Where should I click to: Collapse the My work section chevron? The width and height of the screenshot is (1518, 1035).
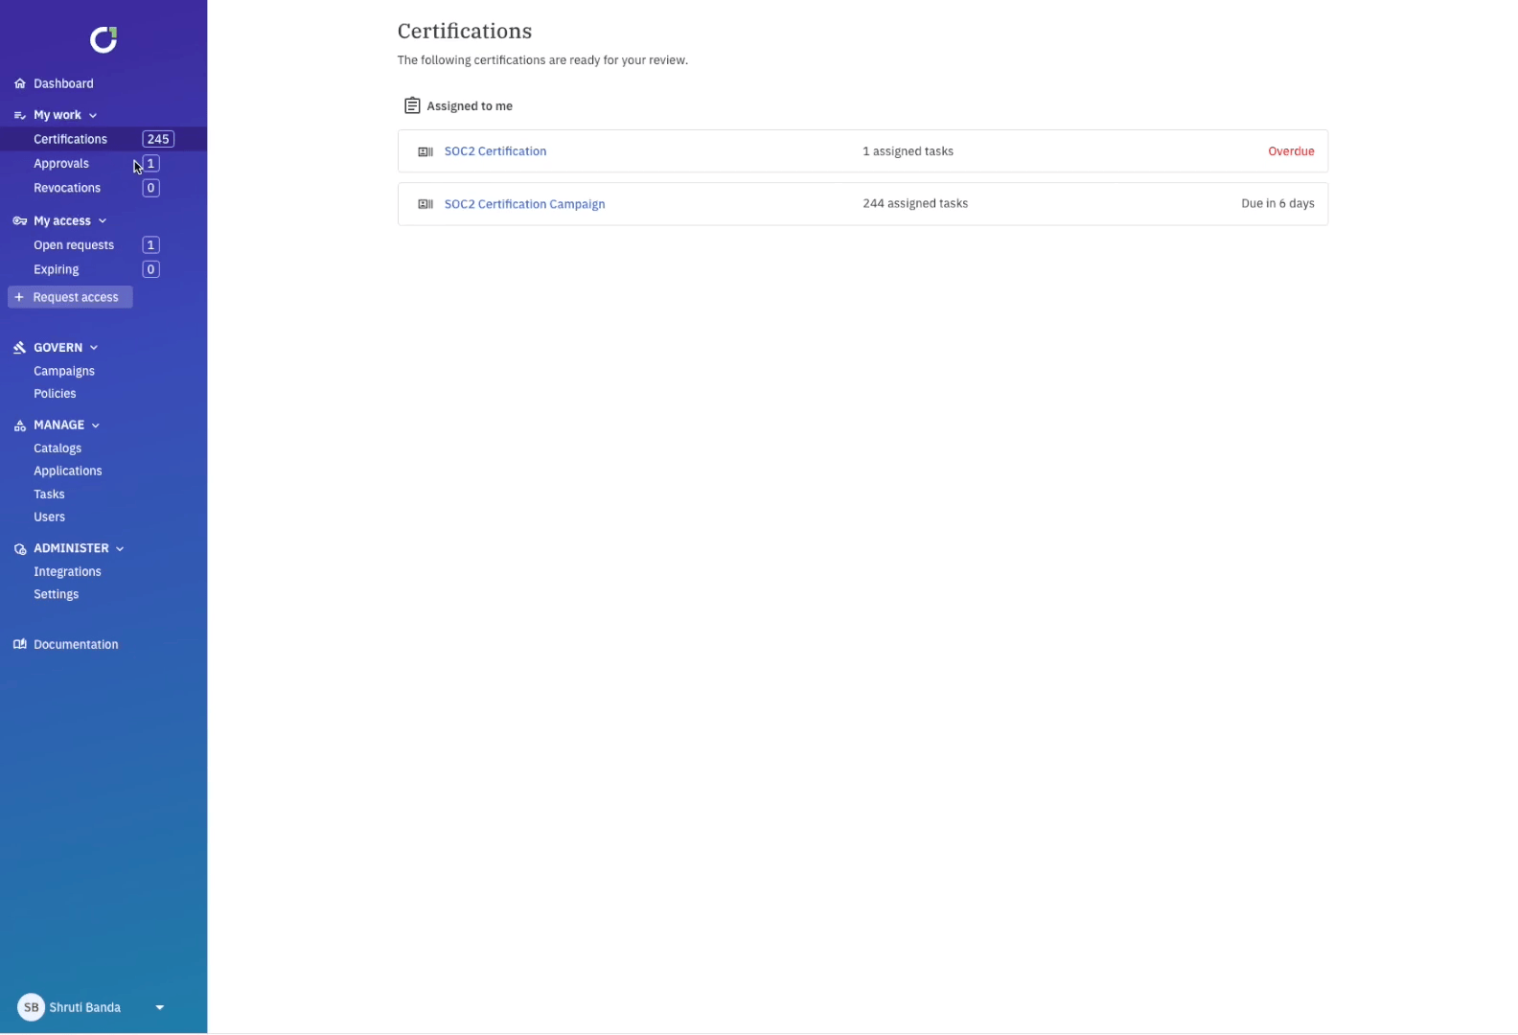(93, 115)
